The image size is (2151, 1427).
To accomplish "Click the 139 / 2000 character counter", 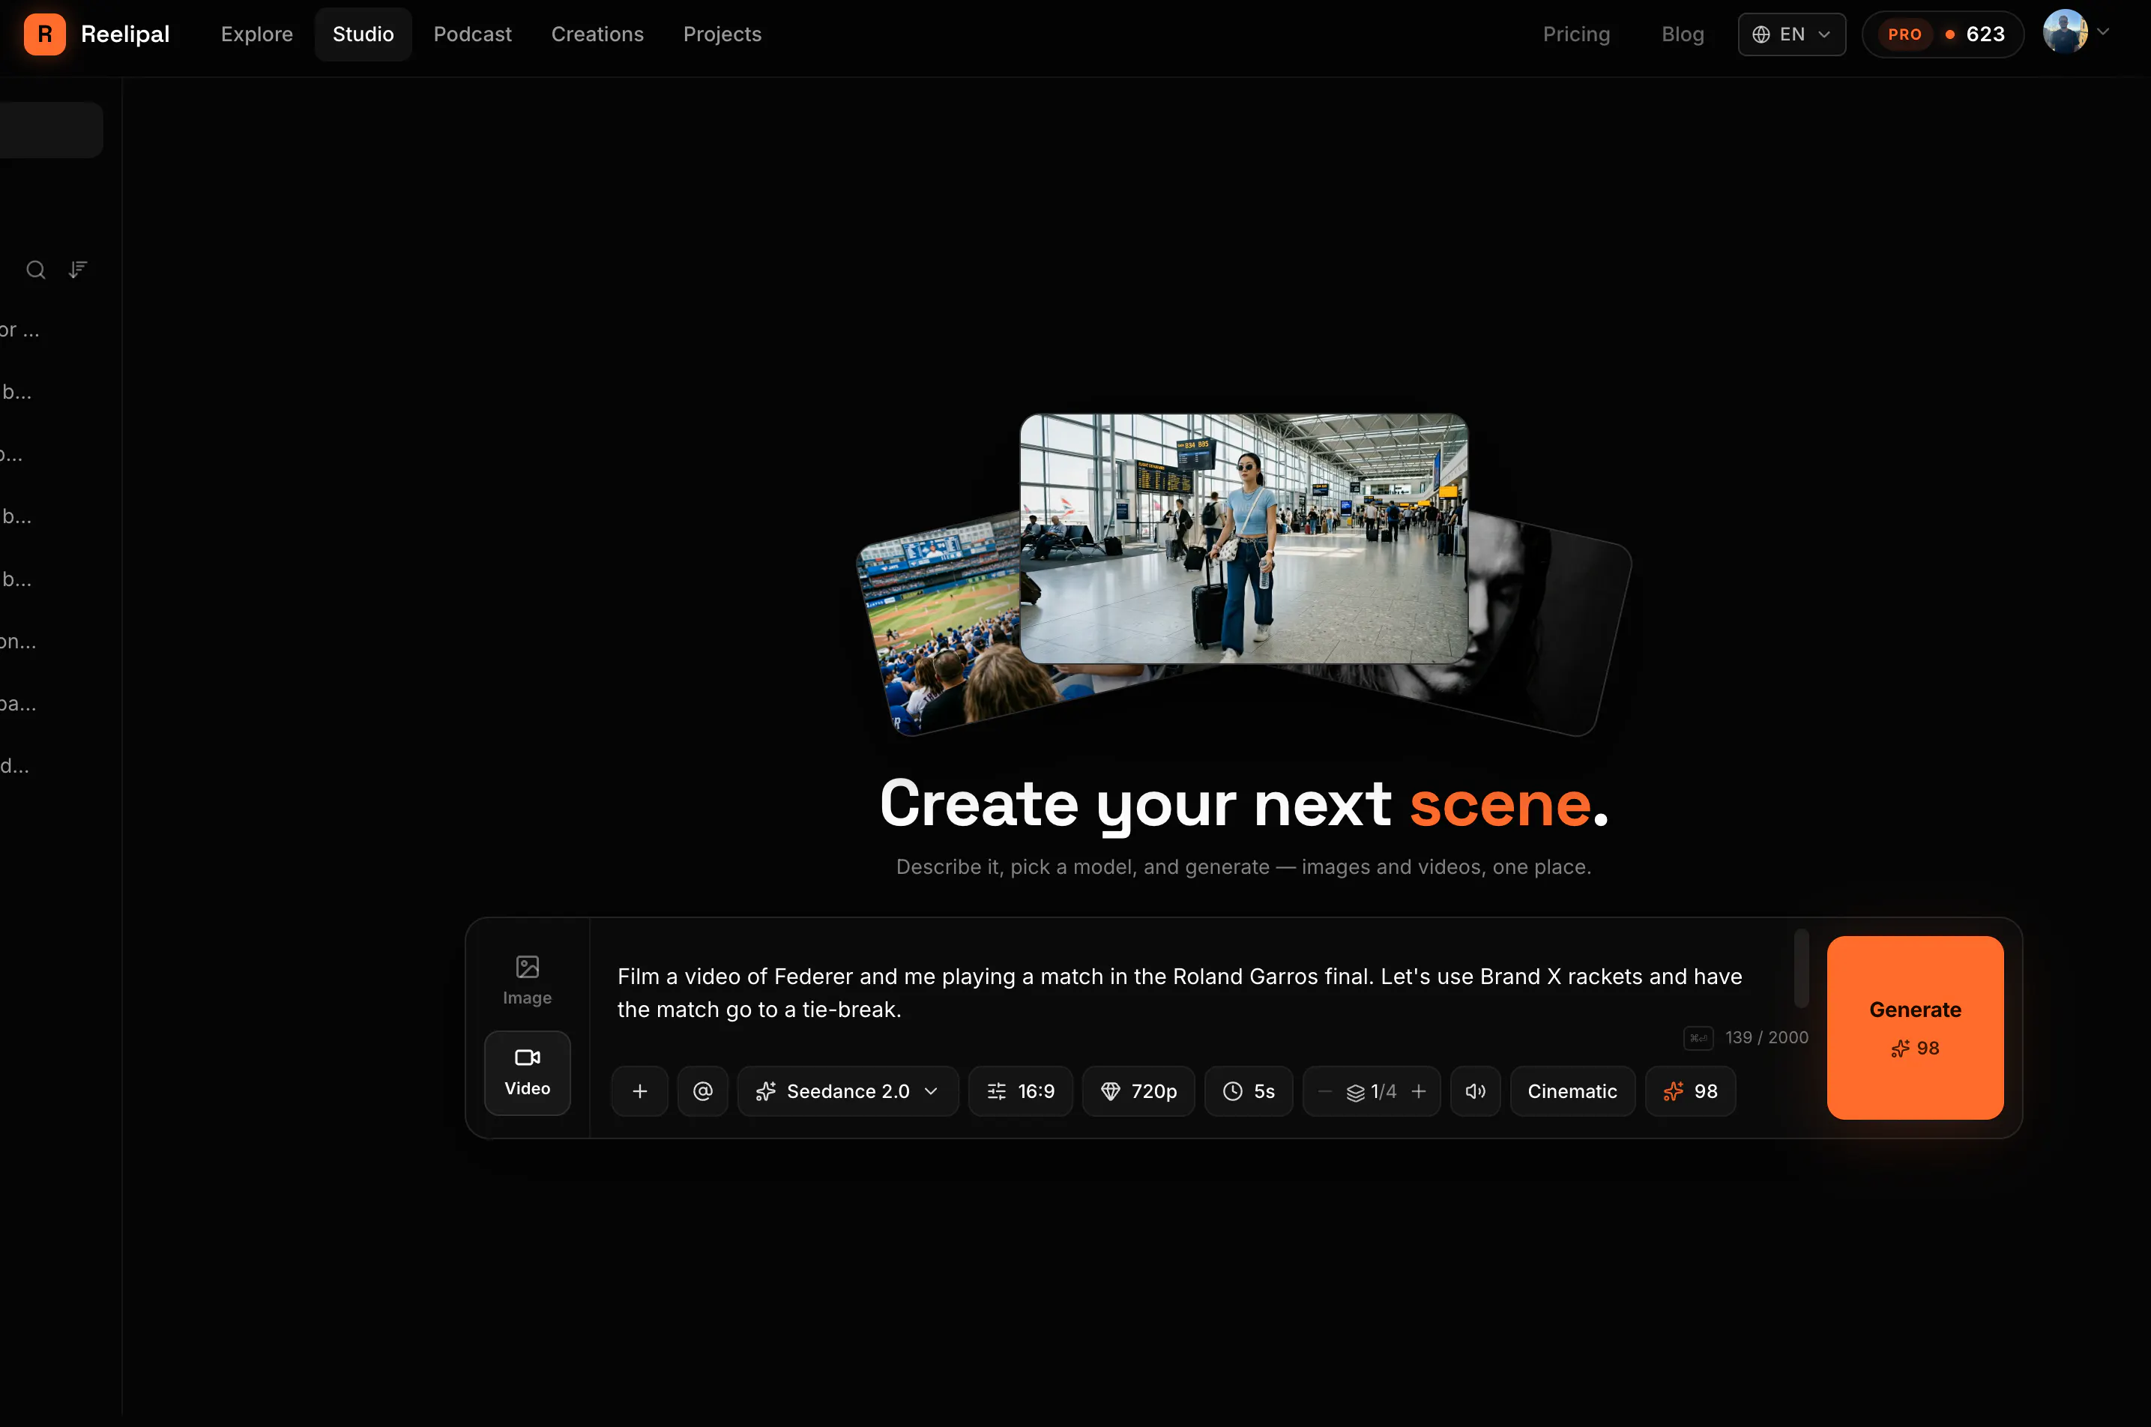I will click(x=1766, y=1037).
